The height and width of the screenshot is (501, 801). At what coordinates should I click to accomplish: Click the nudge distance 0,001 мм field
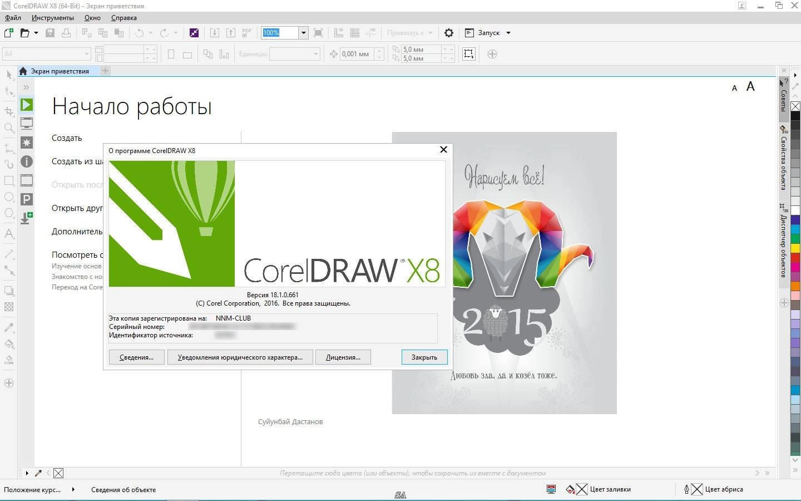coord(355,54)
